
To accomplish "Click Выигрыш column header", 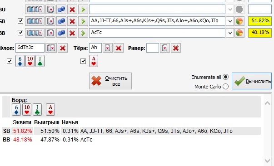I will (x=47, y=122).
